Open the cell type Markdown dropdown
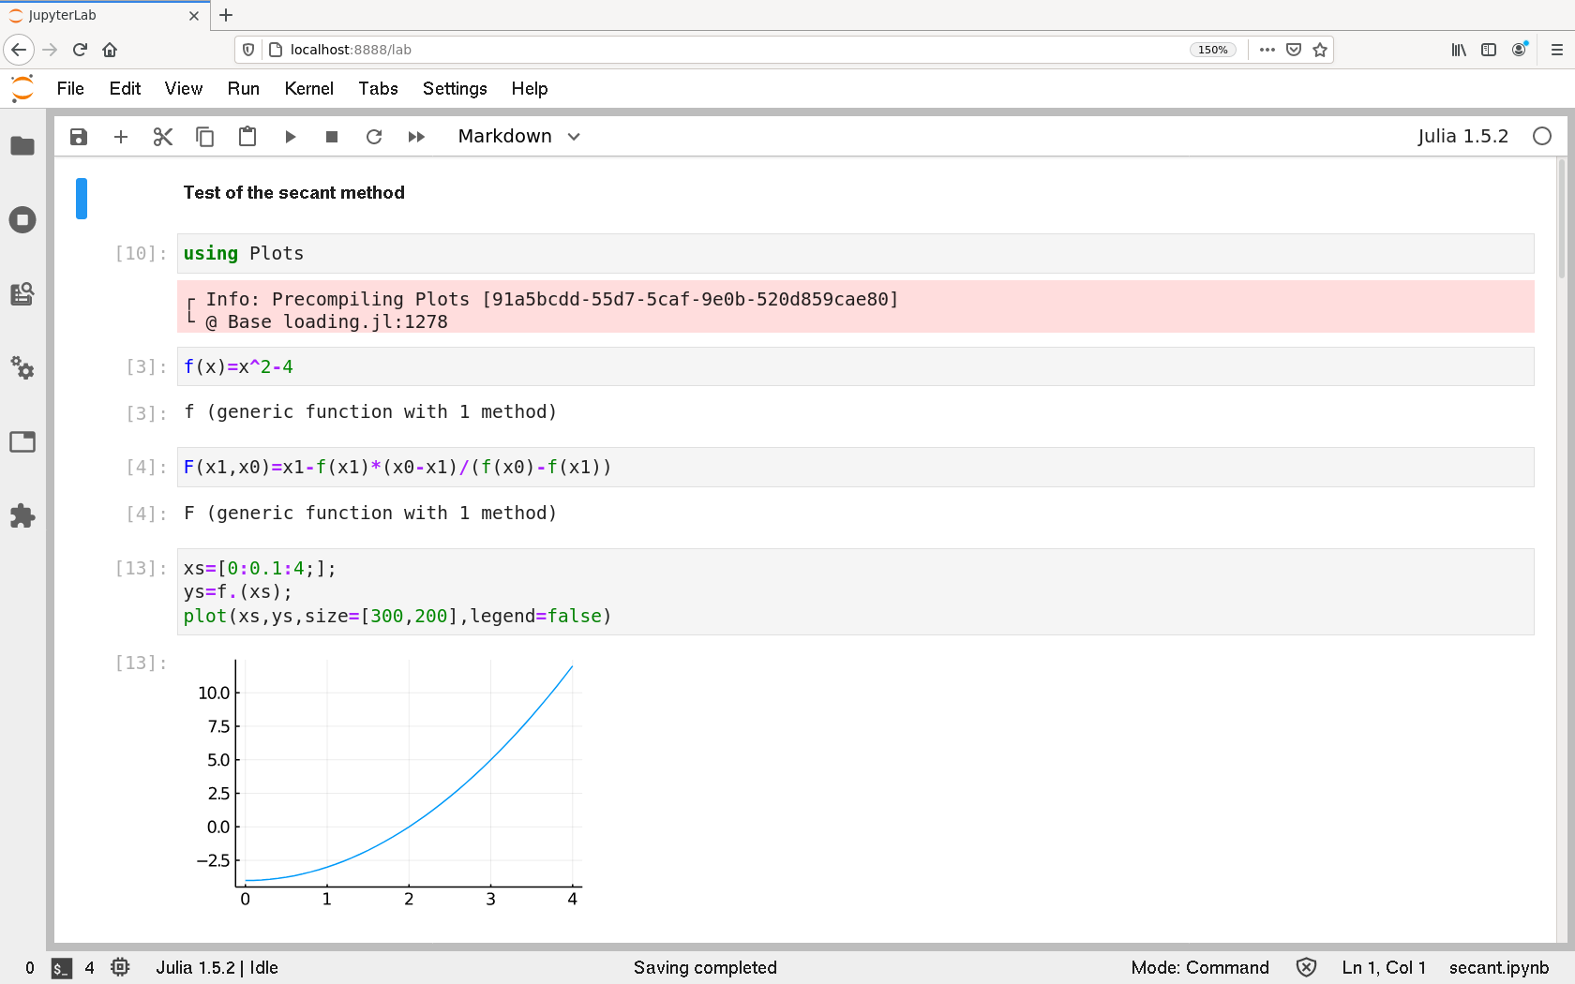This screenshot has height=984, width=1575. [518, 137]
